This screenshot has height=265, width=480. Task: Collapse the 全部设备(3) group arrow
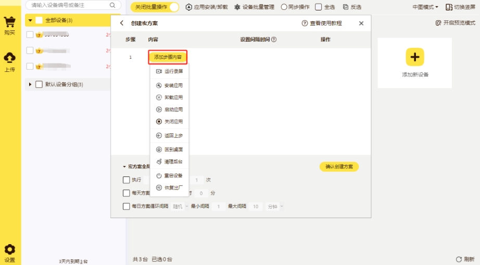pyautogui.click(x=30, y=20)
